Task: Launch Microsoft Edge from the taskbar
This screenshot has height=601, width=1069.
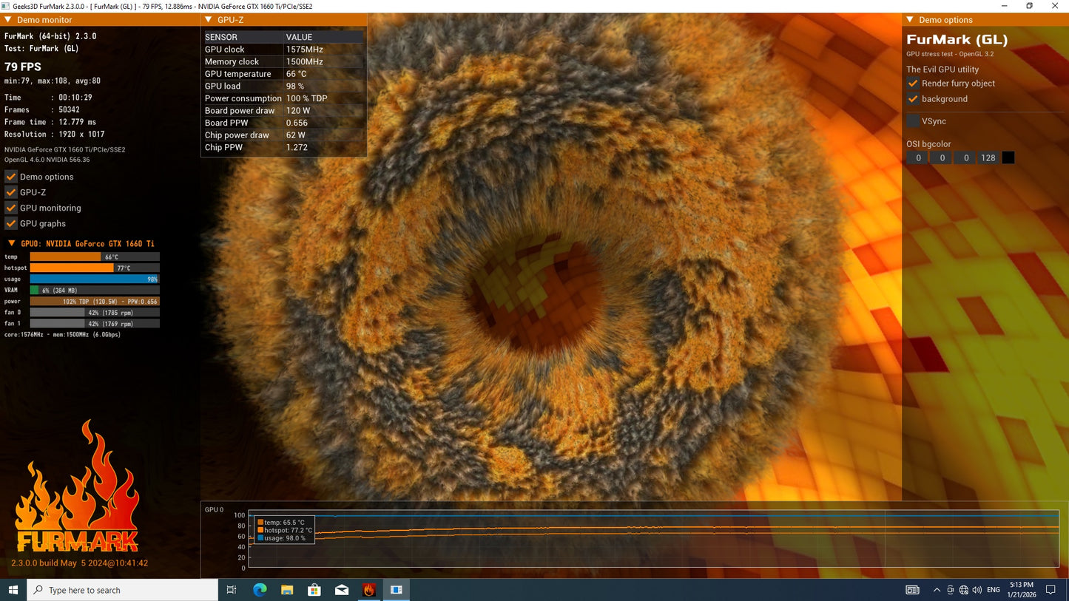Action: 260,590
